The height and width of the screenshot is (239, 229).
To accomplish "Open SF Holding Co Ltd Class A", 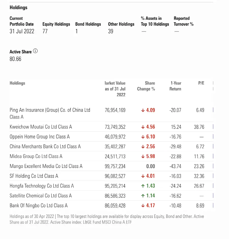I will point(34,176).
